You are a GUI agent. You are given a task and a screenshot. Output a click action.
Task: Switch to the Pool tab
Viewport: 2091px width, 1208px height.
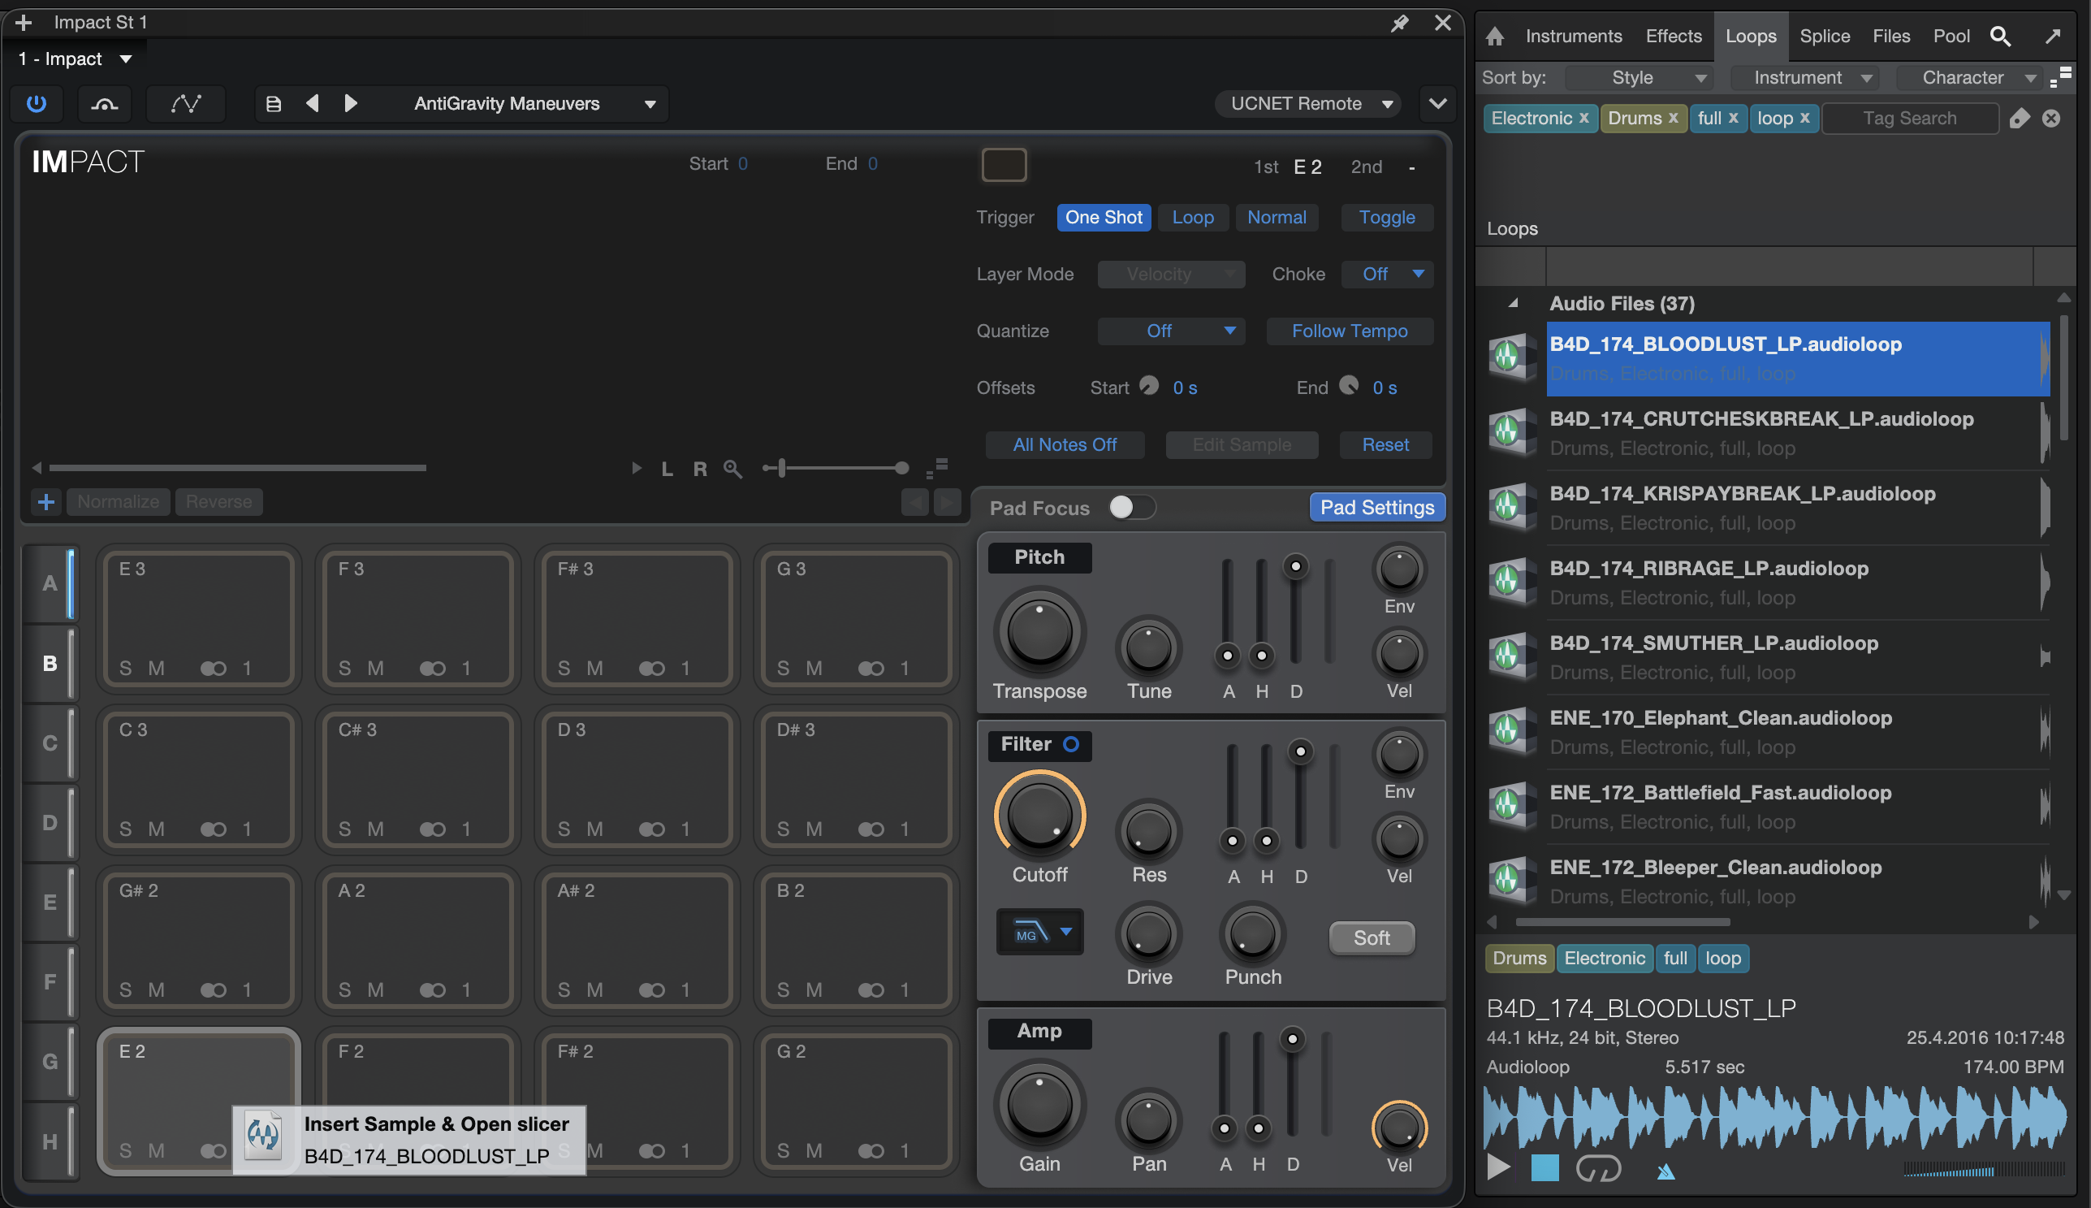point(1951,36)
